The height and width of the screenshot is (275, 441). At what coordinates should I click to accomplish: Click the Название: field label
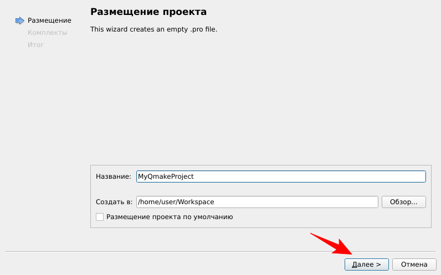point(113,177)
